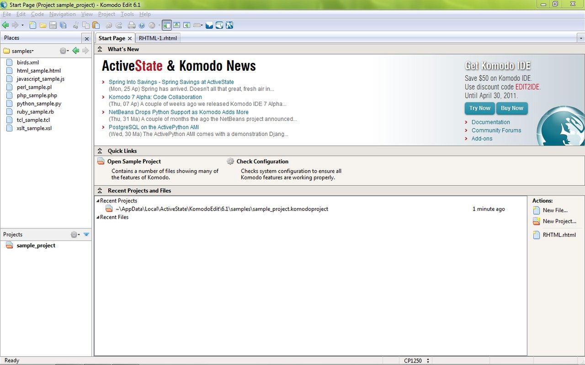Click the Redo toolbar icon

pos(119,25)
